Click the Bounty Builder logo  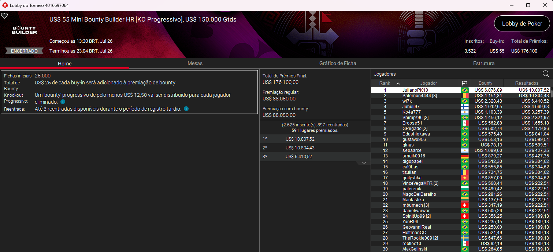24,30
